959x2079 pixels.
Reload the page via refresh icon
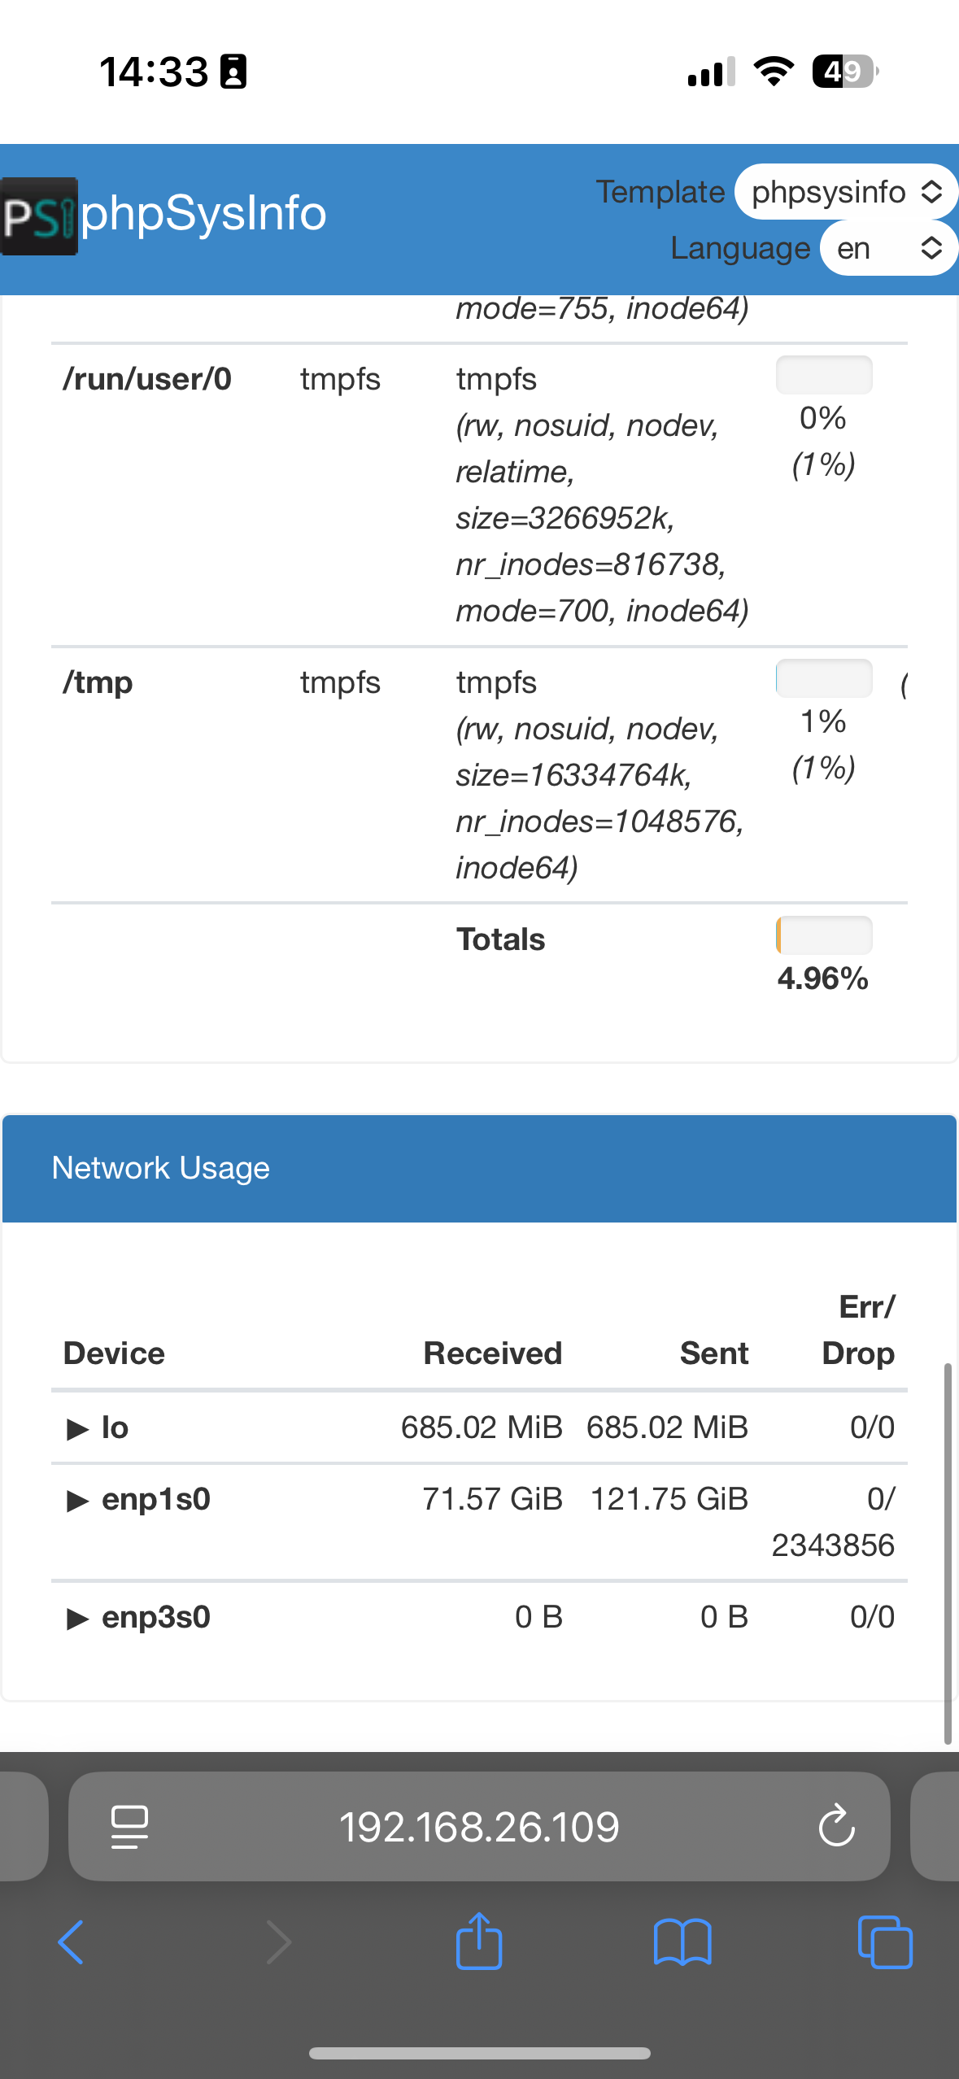(836, 1827)
